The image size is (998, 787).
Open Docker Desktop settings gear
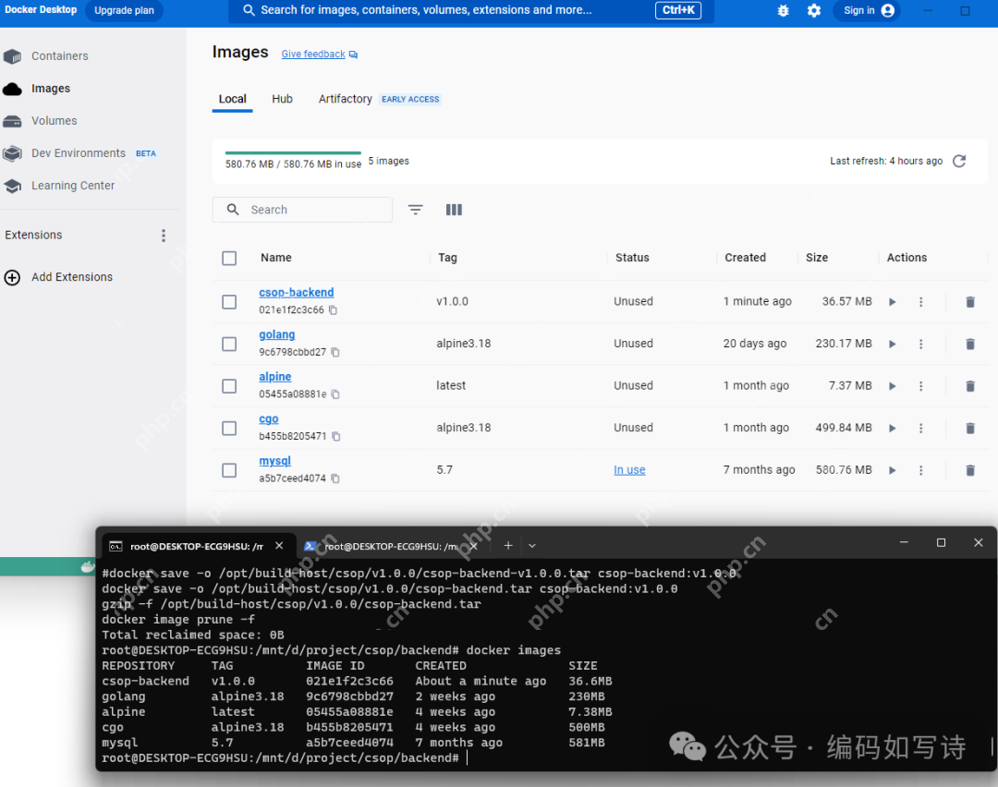(813, 11)
